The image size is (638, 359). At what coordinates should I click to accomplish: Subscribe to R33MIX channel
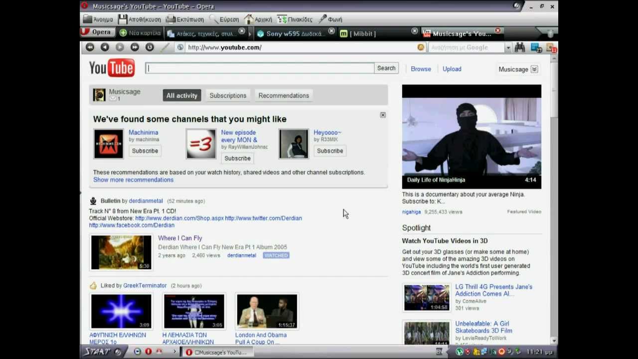tap(330, 151)
